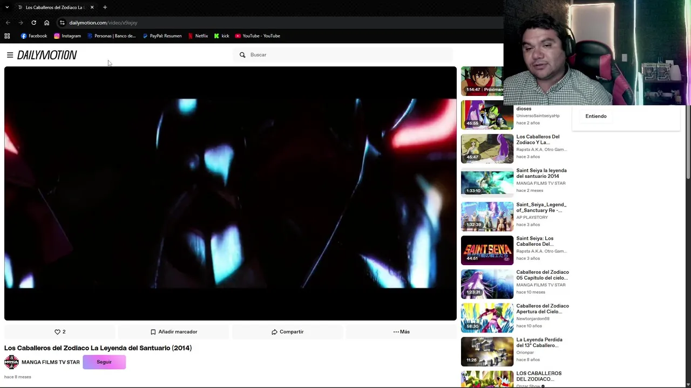Screen dimensions: 691x388
Task: Click the Compartir share button
Action: [x=288, y=332]
